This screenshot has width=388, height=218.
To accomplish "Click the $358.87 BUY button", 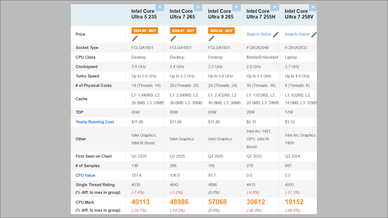I will click(x=183, y=30).
